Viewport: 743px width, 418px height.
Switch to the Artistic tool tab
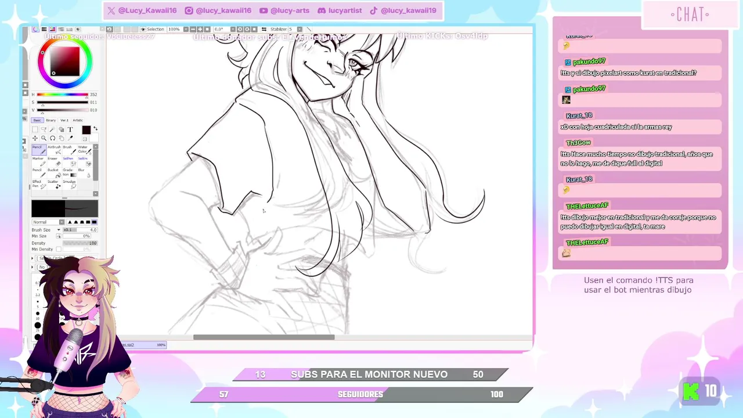[x=78, y=120]
